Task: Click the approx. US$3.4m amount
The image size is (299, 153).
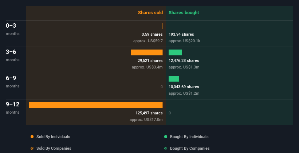Action: click(x=147, y=67)
